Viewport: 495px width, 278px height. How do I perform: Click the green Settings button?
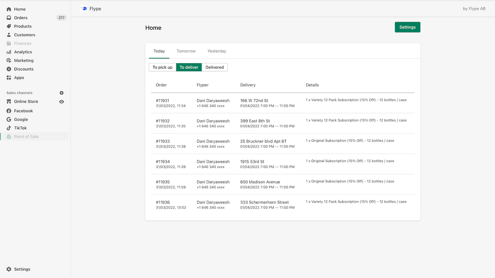[407, 27]
